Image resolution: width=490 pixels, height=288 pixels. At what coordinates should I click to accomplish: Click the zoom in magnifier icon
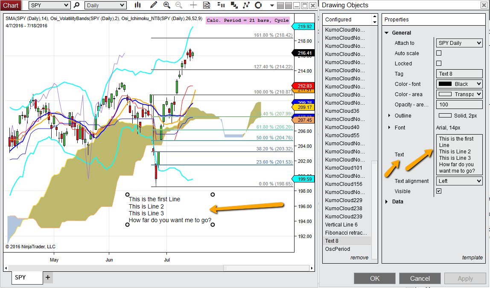coord(166,5)
